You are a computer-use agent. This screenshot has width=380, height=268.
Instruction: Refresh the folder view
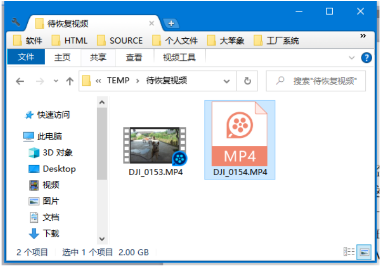[x=247, y=81]
